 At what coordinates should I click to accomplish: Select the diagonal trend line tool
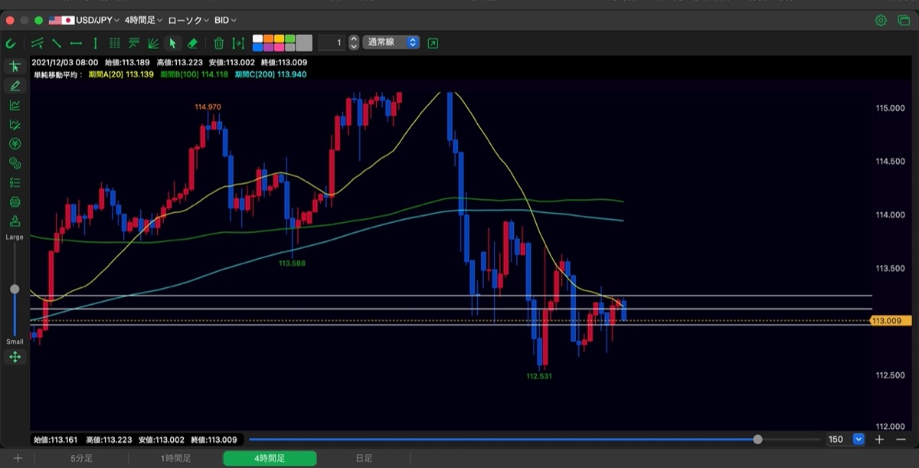57,43
